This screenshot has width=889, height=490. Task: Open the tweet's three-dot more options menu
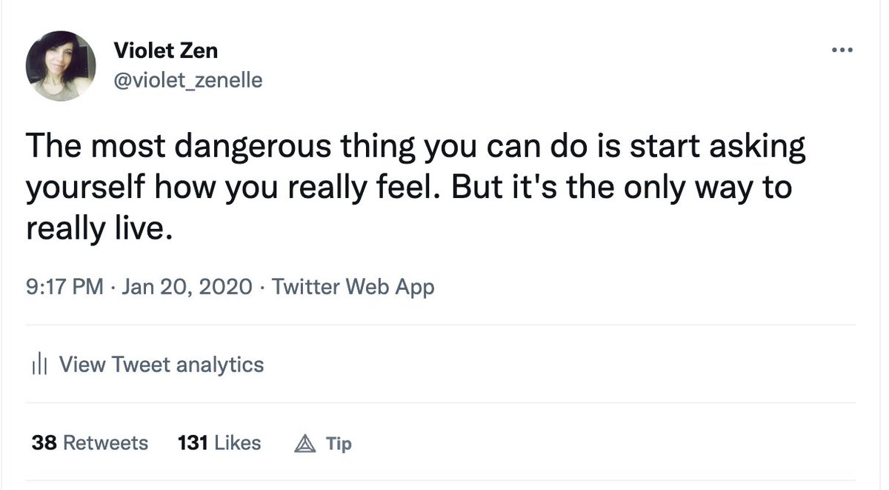coord(842,51)
